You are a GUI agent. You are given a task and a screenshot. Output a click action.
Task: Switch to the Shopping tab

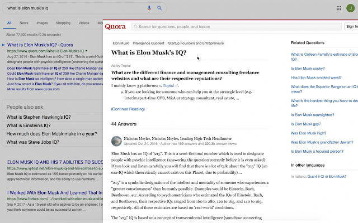[x=63, y=23]
